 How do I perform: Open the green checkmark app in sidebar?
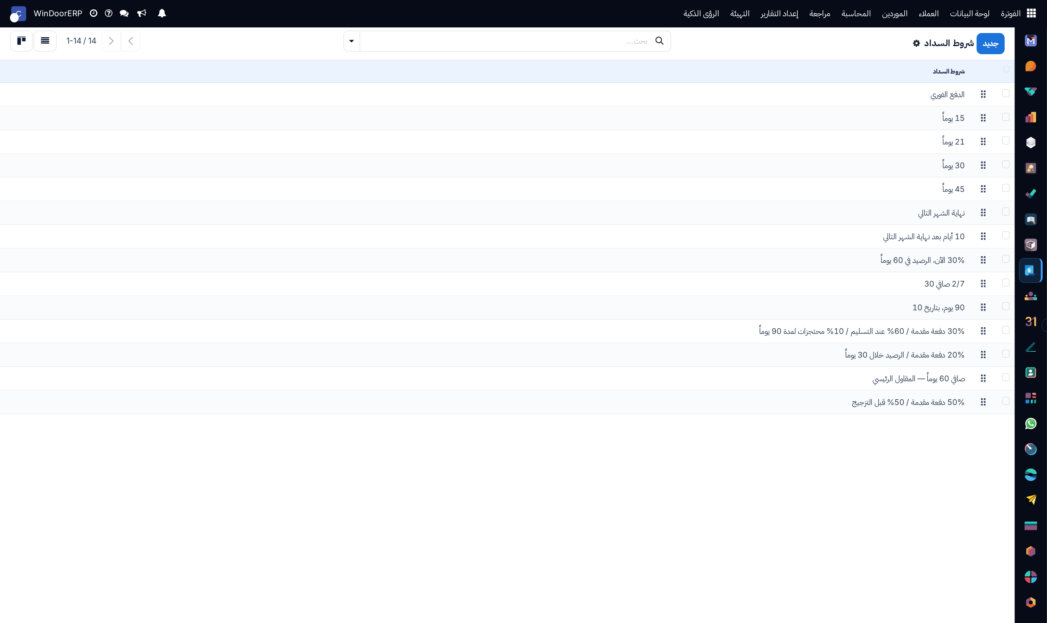tap(1030, 194)
